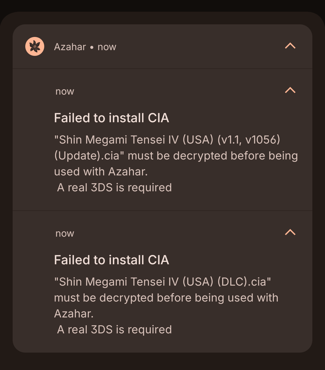Collapse the DLC.cia failure notification

click(x=290, y=232)
